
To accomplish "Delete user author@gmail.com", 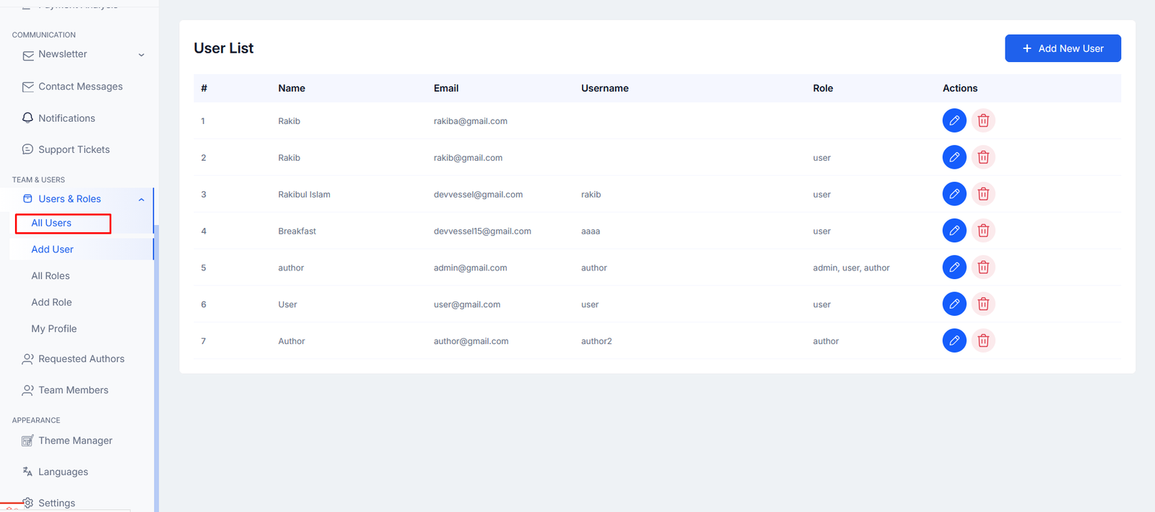I will tap(983, 340).
